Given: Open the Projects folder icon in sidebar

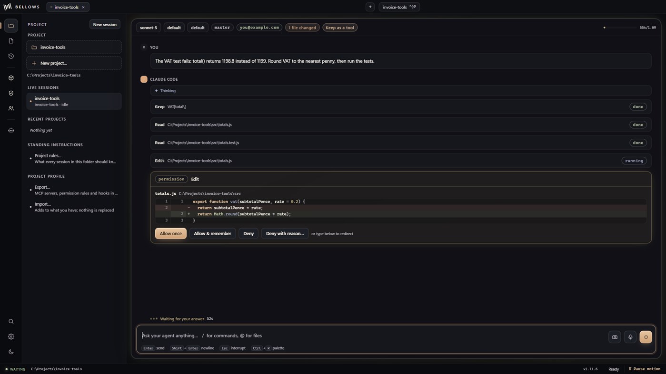Looking at the screenshot, I should tap(11, 26).
